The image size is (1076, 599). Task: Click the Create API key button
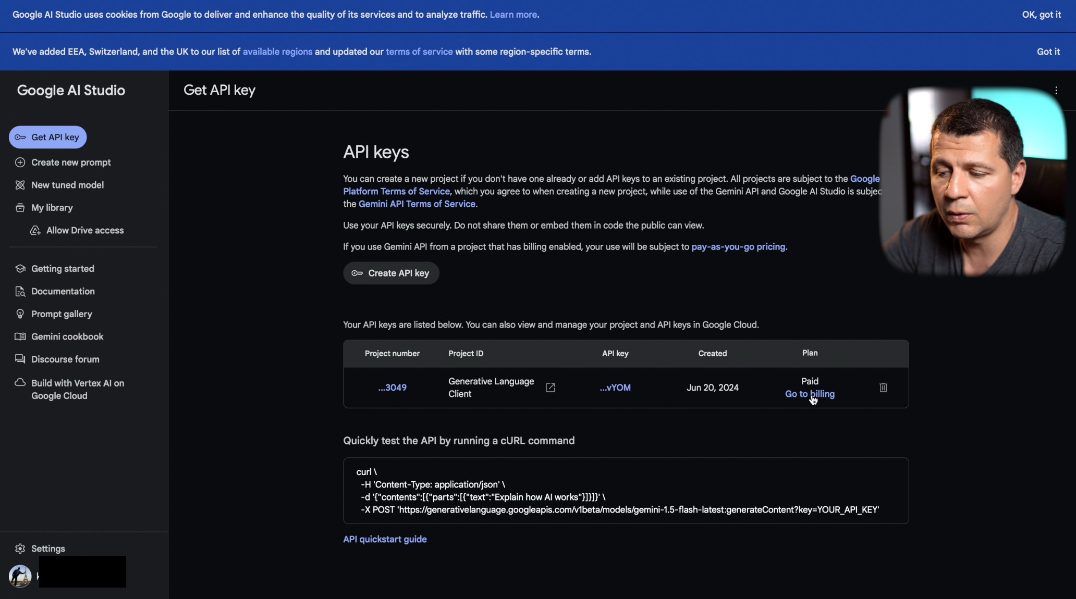[391, 273]
